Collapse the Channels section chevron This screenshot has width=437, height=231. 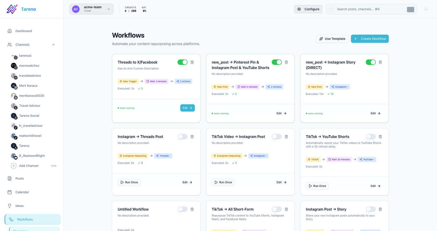(x=53, y=45)
